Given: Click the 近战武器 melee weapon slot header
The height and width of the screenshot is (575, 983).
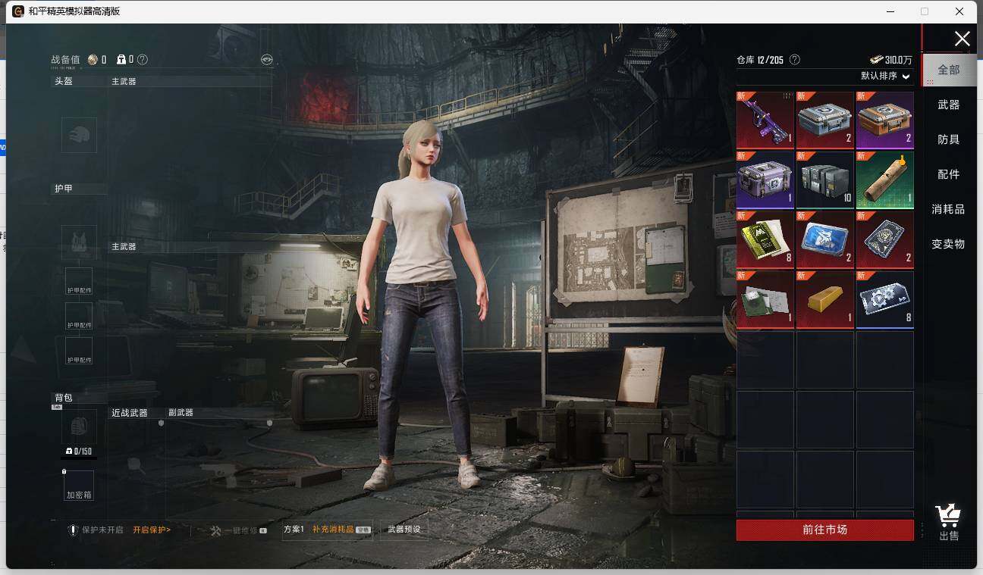Looking at the screenshot, I should click(x=130, y=413).
